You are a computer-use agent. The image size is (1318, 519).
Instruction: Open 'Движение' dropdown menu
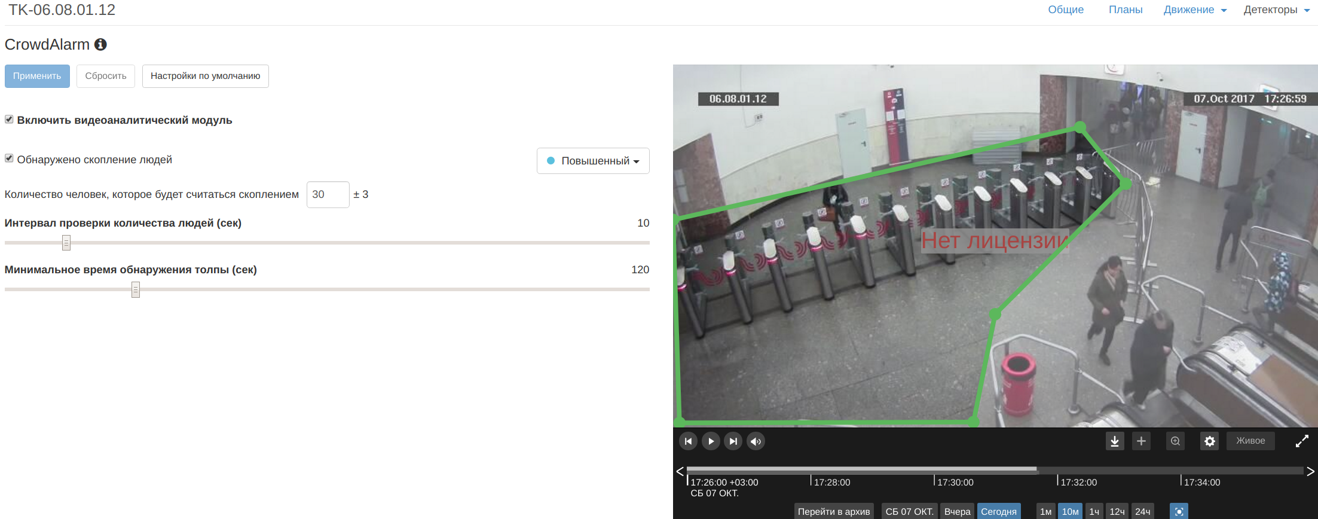pyautogui.click(x=1194, y=10)
